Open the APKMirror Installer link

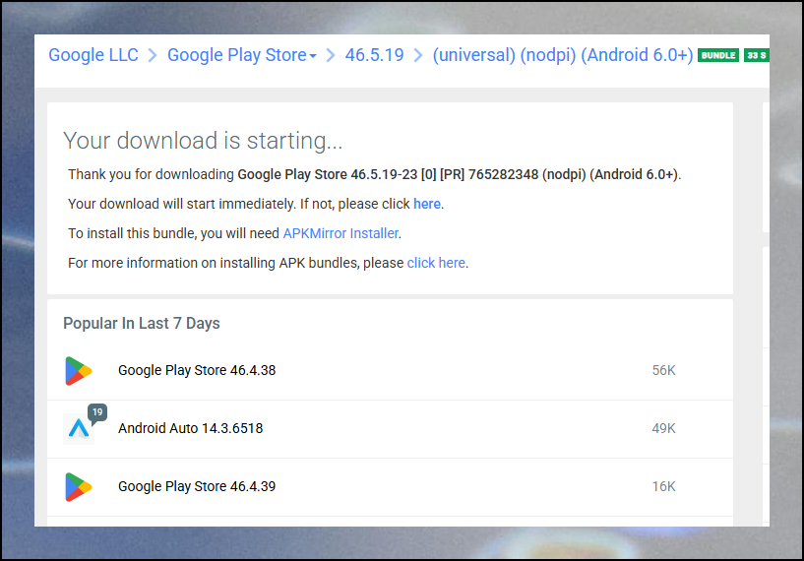click(340, 233)
